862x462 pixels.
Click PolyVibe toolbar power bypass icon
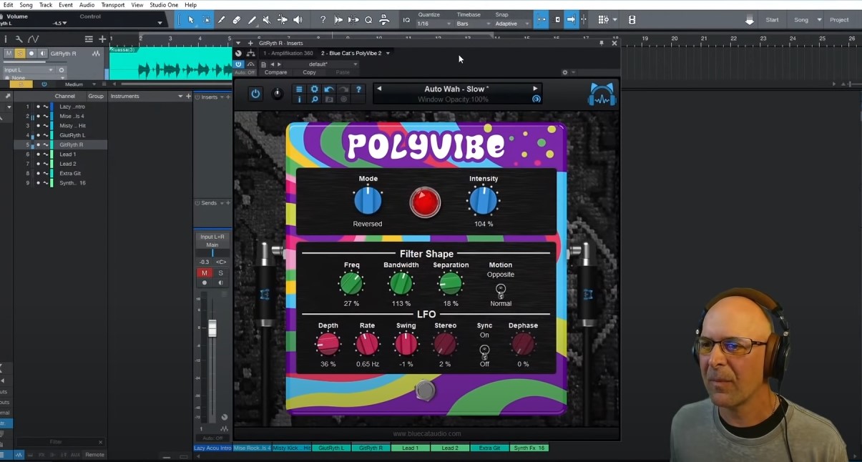[255, 94]
